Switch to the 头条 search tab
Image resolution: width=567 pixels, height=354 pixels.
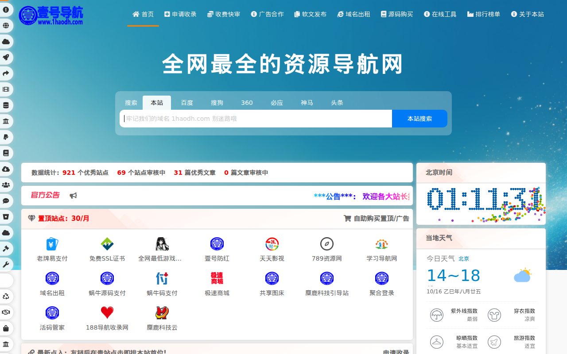coord(337,103)
